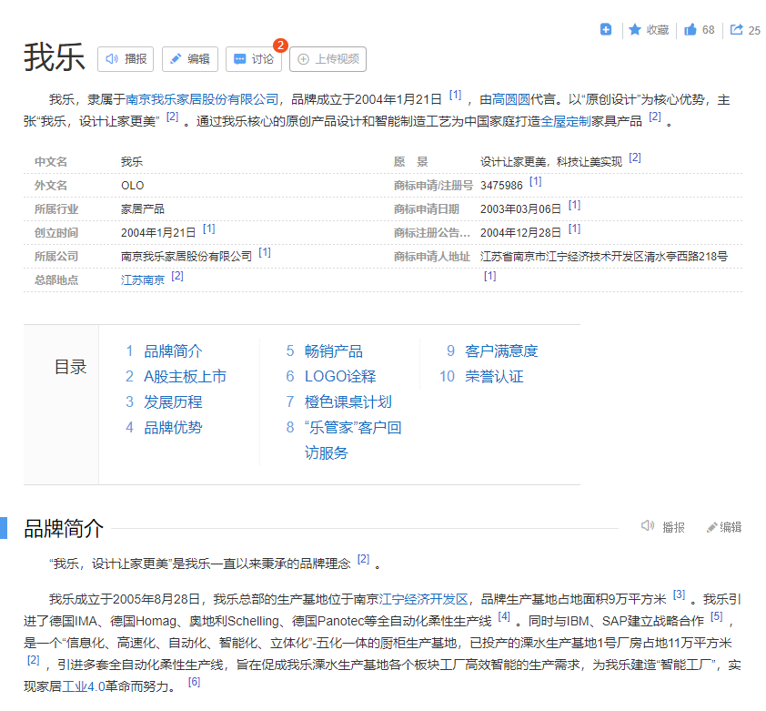Click reference [3] after 9万平方米

coord(679,594)
